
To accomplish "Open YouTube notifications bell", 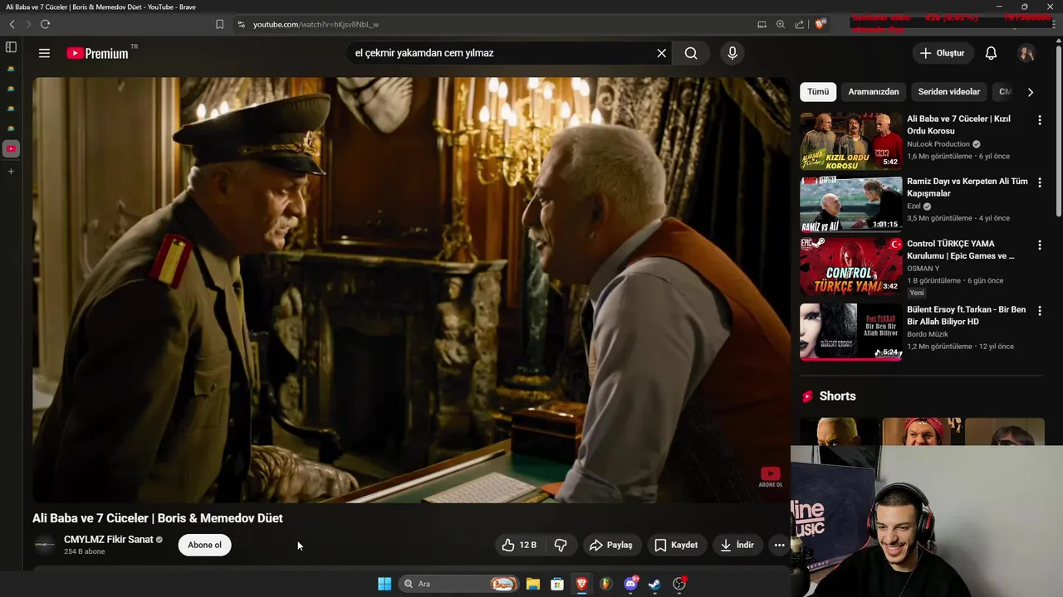I will pyautogui.click(x=991, y=53).
